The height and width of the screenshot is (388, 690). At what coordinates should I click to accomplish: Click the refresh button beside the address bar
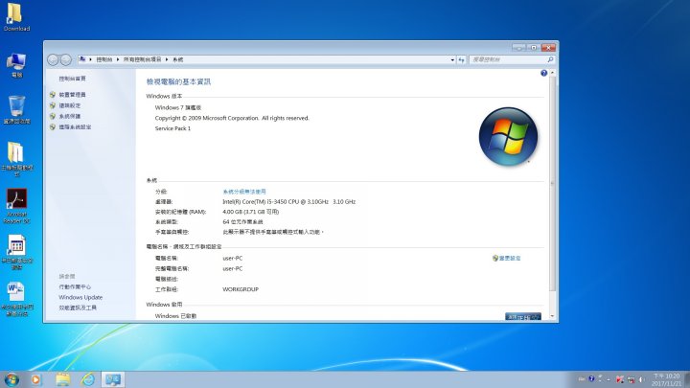pyautogui.click(x=461, y=59)
